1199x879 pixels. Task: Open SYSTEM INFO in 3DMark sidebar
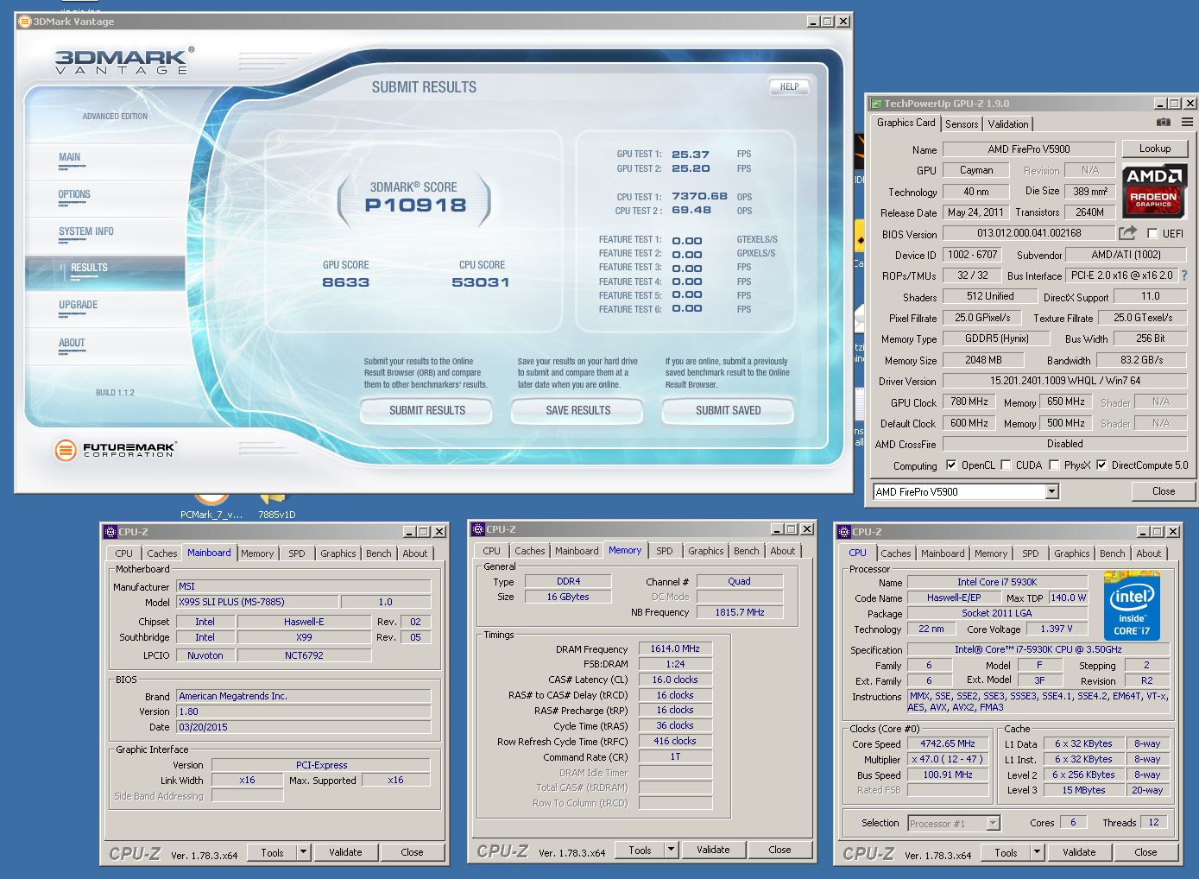(x=105, y=234)
